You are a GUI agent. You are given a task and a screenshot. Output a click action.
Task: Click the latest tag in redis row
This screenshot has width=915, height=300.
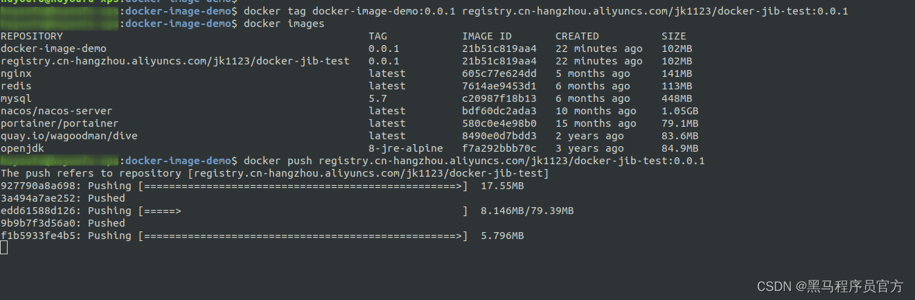387,86
